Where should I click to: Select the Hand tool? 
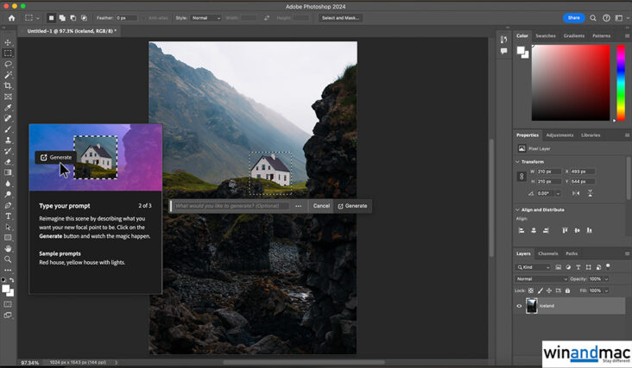pyautogui.click(x=9, y=248)
